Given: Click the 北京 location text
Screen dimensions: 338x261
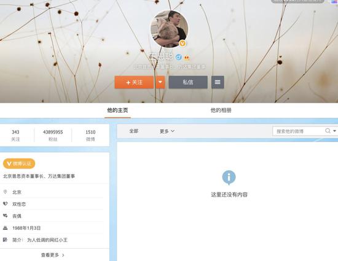Looking at the screenshot, I should click(x=17, y=192).
